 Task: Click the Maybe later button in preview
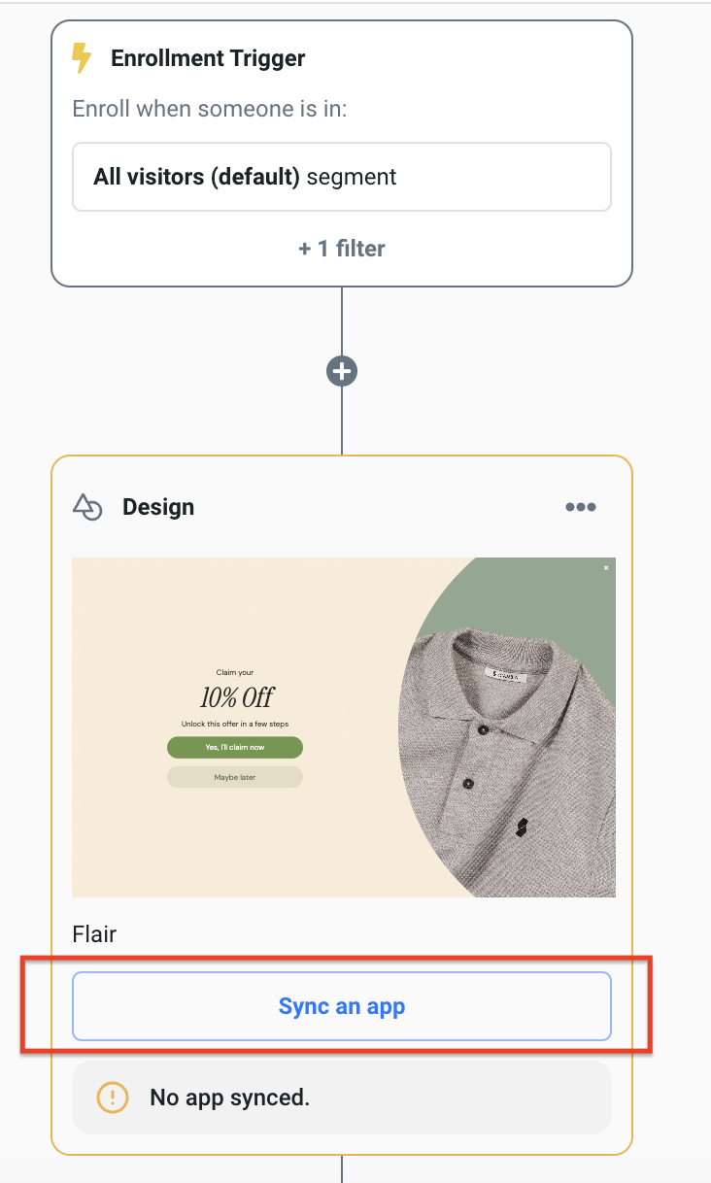[x=235, y=777]
